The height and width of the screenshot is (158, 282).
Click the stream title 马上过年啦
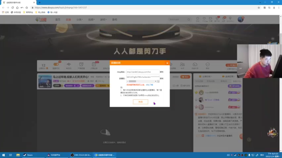[71, 77]
